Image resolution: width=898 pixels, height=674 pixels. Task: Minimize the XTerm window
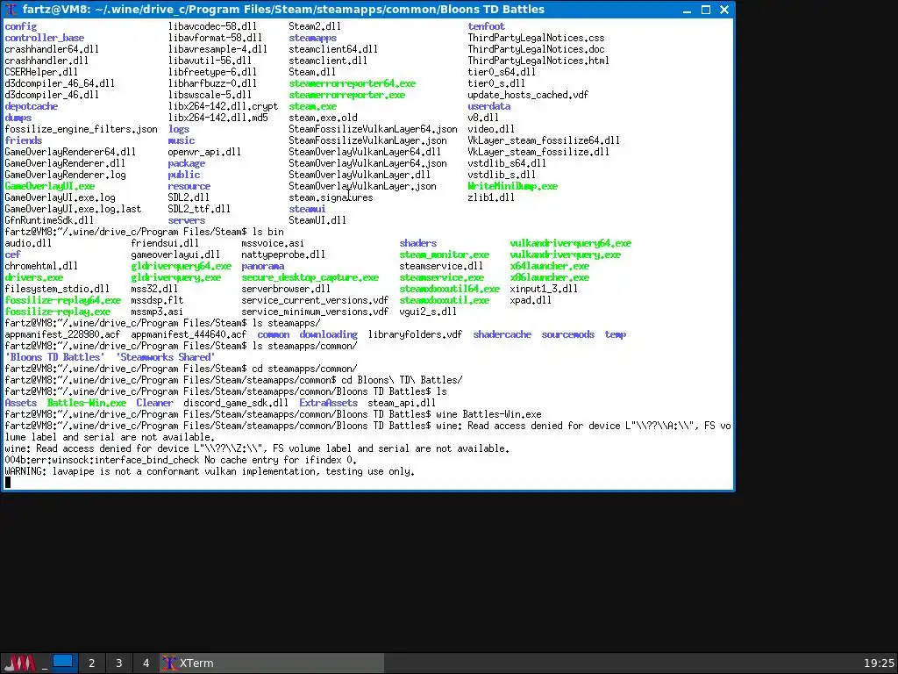pyautogui.click(x=688, y=10)
